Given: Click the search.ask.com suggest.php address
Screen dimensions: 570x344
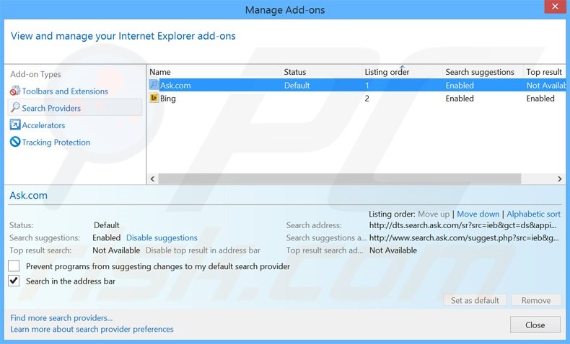Looking at the screenshot, I should 464,237.
